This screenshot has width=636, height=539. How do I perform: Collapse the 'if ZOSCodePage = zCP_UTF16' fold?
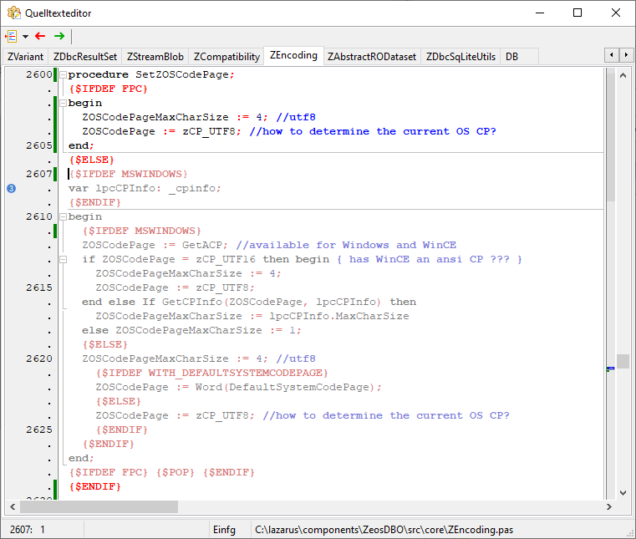(x=64, y=259)
